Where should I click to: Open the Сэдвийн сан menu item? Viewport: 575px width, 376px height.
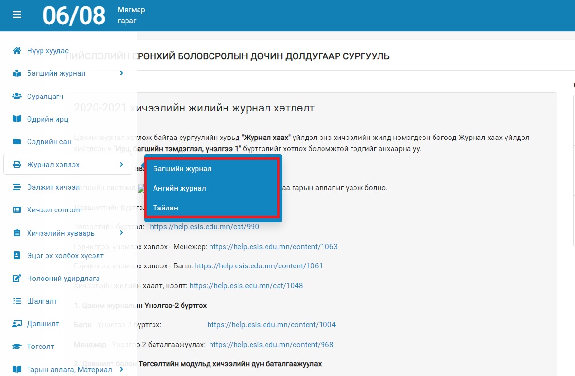coord(49,142)
